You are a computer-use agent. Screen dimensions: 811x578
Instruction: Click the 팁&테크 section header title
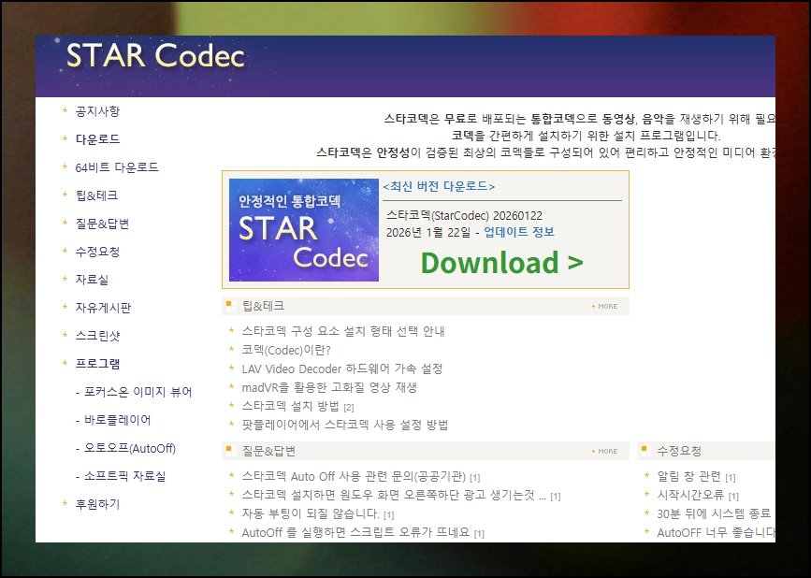tap(263, 306)
